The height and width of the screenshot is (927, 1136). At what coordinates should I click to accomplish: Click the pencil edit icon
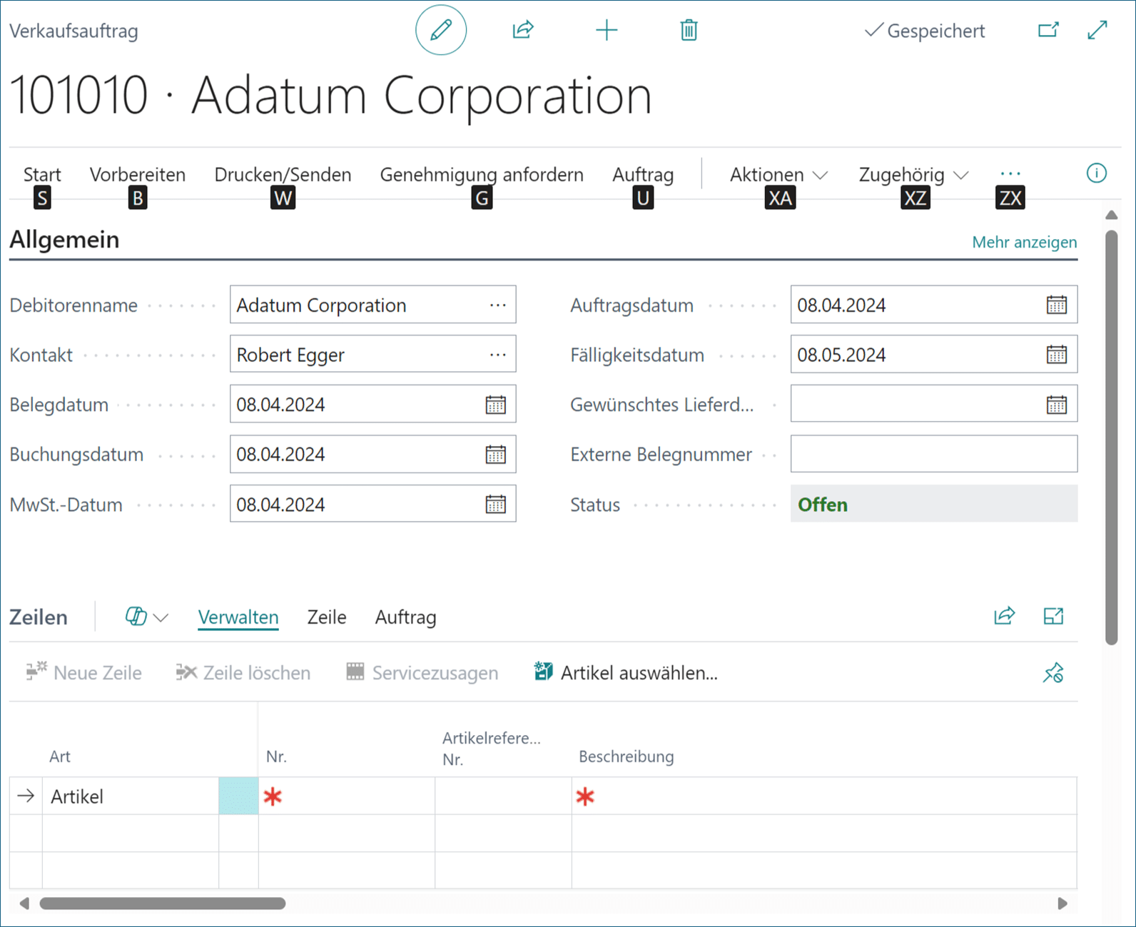[441, 30]
